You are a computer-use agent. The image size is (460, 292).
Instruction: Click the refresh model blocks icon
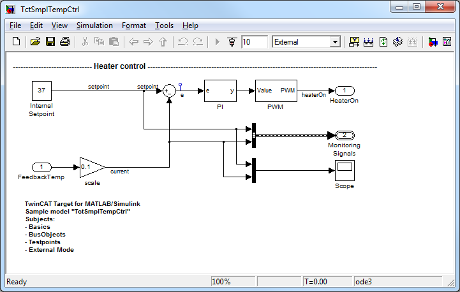click(x=383, y=41)
